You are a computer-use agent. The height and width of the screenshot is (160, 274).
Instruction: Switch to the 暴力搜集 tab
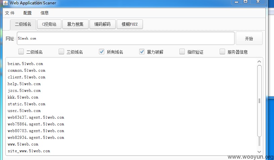click(x=75, y=24)
